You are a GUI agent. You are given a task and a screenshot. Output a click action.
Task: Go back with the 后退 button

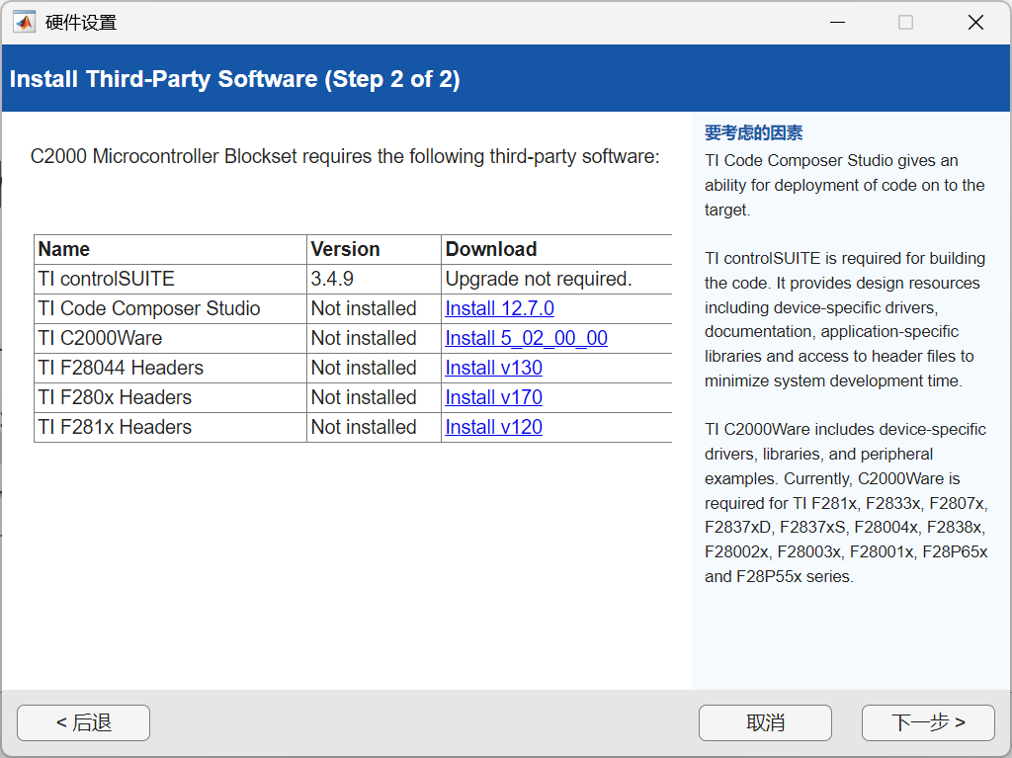83,722
